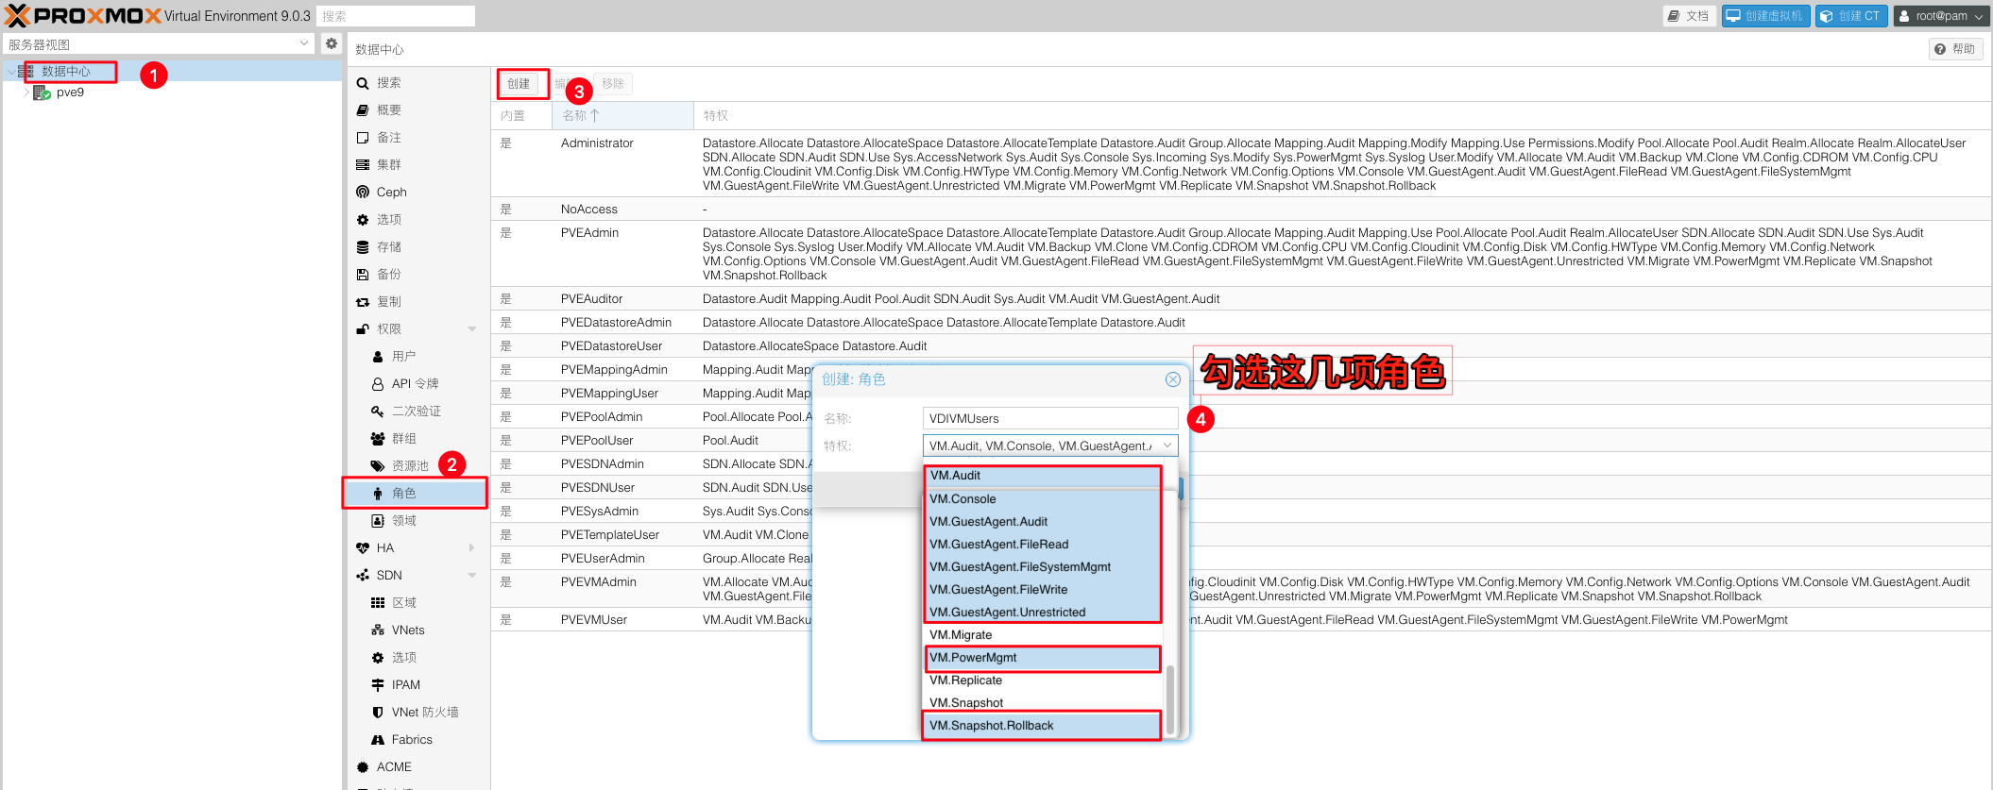Click the role name input field
1993x790 pixels.
[1048, 419]
